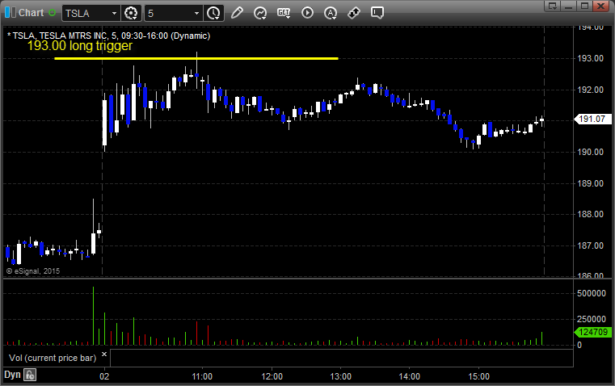Open the GET tools dropdown

284,13
